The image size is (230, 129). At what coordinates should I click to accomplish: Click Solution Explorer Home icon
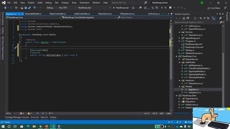click(184, 18)
